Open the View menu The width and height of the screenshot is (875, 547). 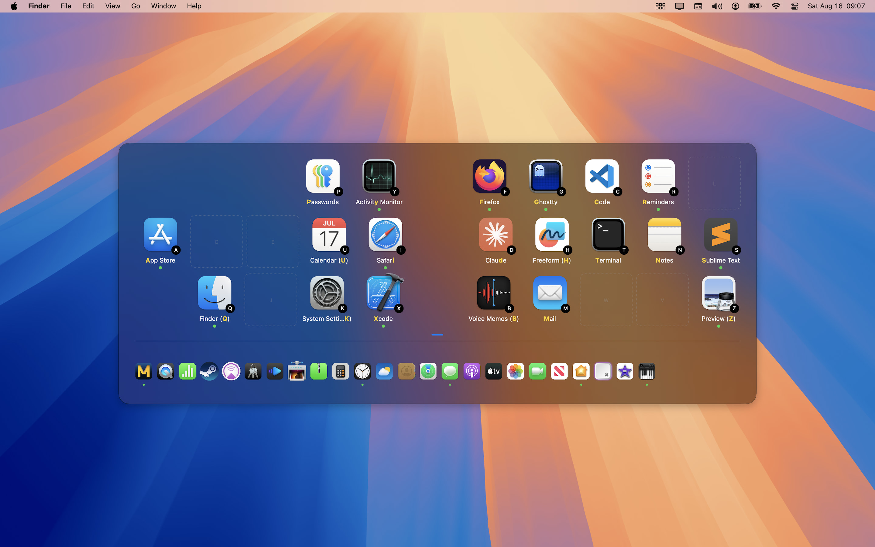112,6
